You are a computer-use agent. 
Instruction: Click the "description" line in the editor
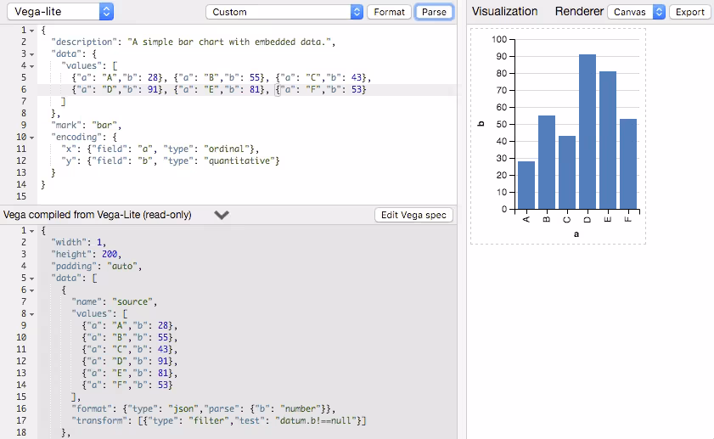[x=193, y=42]
